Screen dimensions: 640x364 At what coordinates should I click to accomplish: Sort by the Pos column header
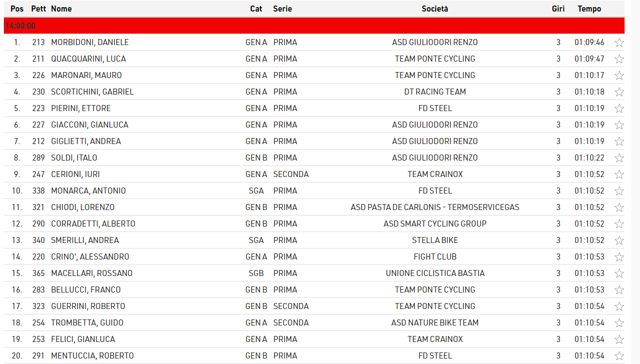17,9
